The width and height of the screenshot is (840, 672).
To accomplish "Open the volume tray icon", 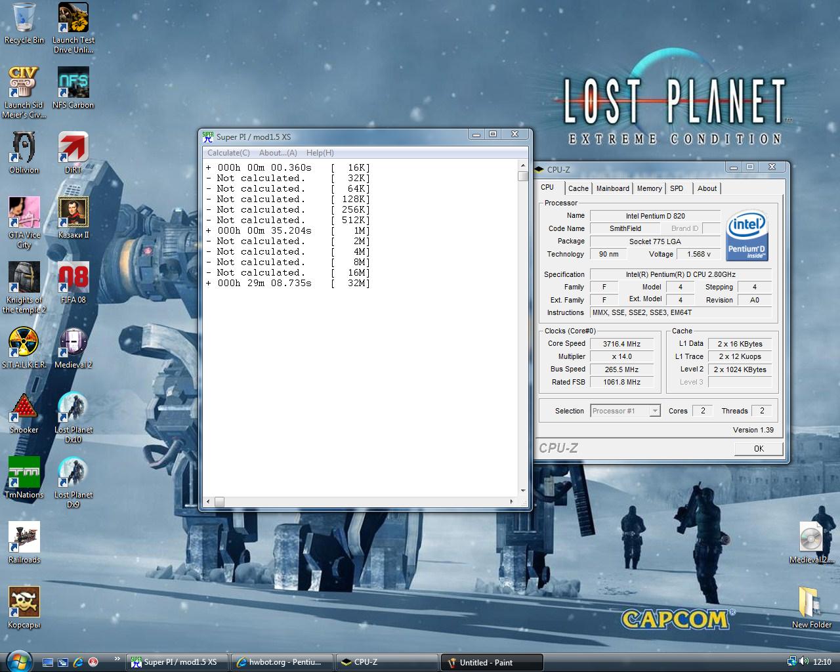I will (x=804, y=661).
